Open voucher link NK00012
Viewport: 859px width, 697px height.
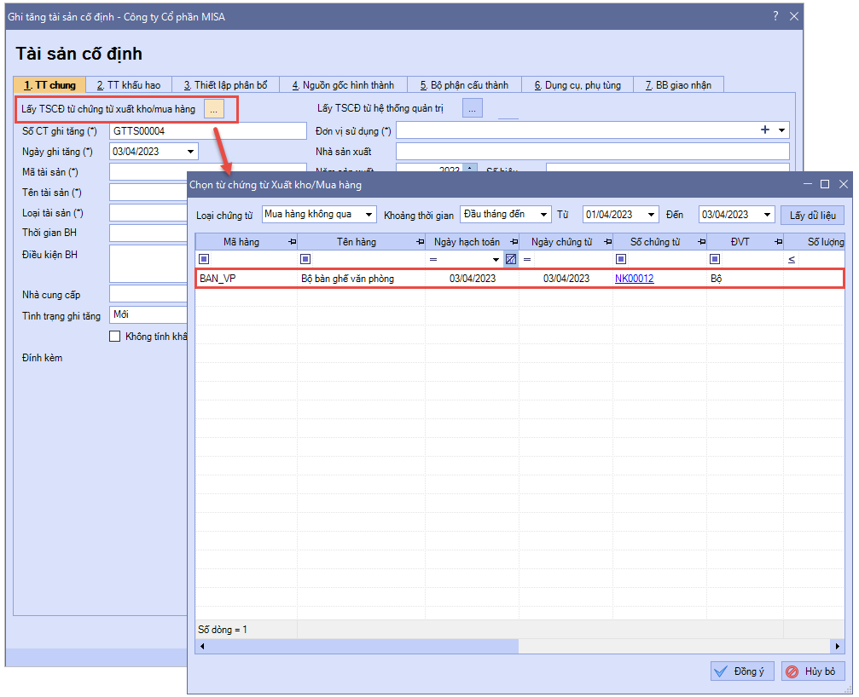[634, 279]
